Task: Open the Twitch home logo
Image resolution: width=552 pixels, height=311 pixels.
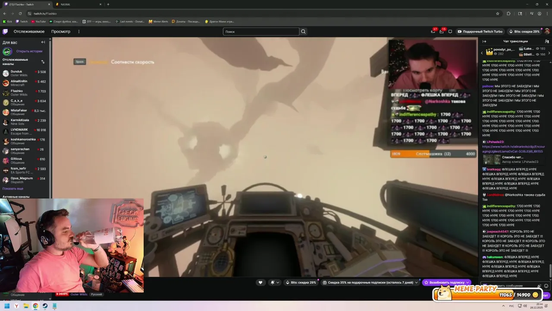Action: (x=5, y=32)
